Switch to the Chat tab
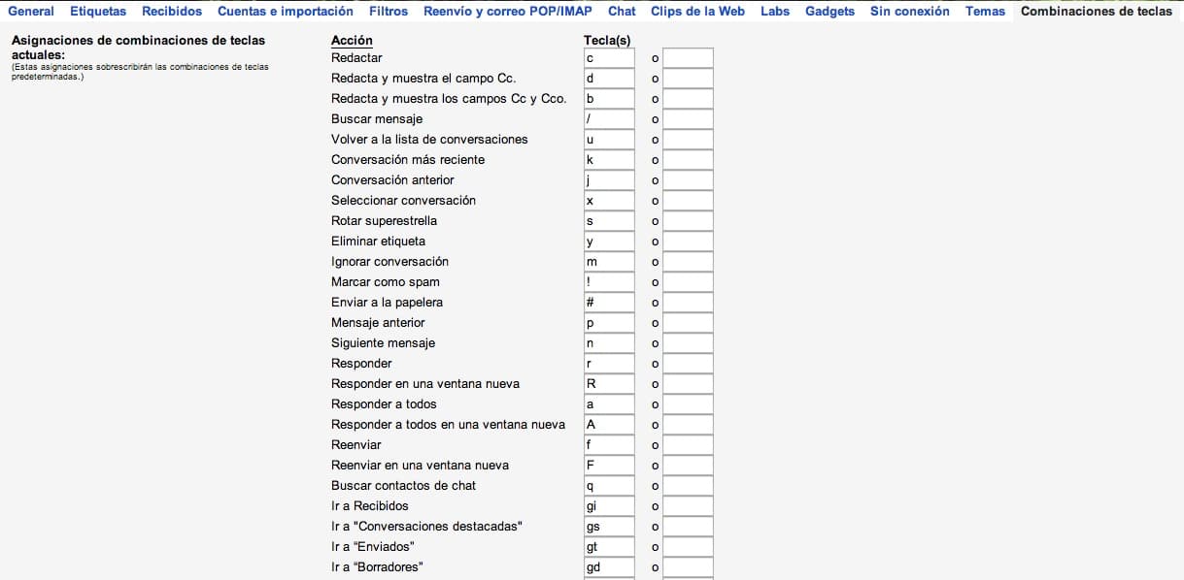 [x=622, y=12]
